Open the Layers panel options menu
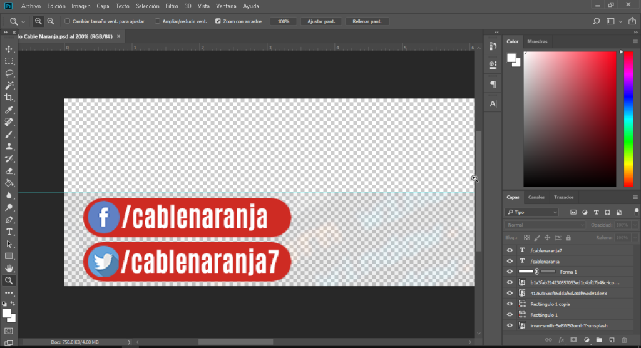This screenshot has width=641, height=348. (x=635, y=198)
